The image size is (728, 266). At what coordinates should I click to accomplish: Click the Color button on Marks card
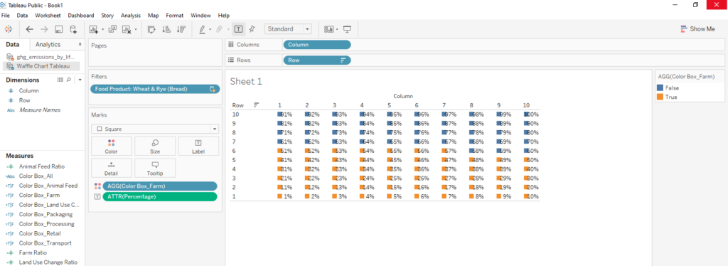coord(112,146)
